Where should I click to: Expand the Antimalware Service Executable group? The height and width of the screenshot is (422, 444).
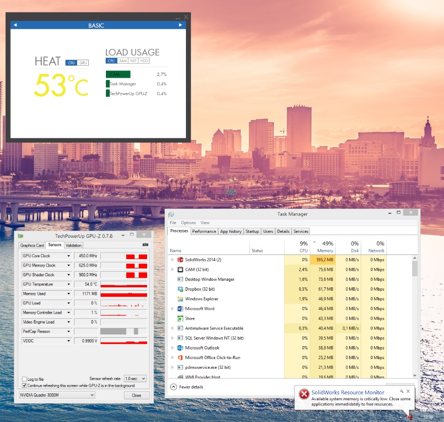tap(172, 328)
